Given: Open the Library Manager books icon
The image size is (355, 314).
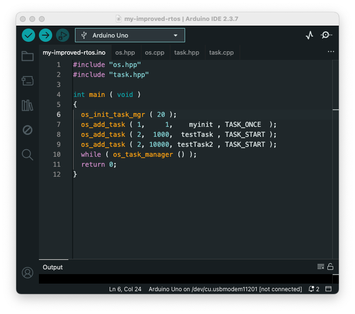Looking at the screenshot, I should [28, 105].
